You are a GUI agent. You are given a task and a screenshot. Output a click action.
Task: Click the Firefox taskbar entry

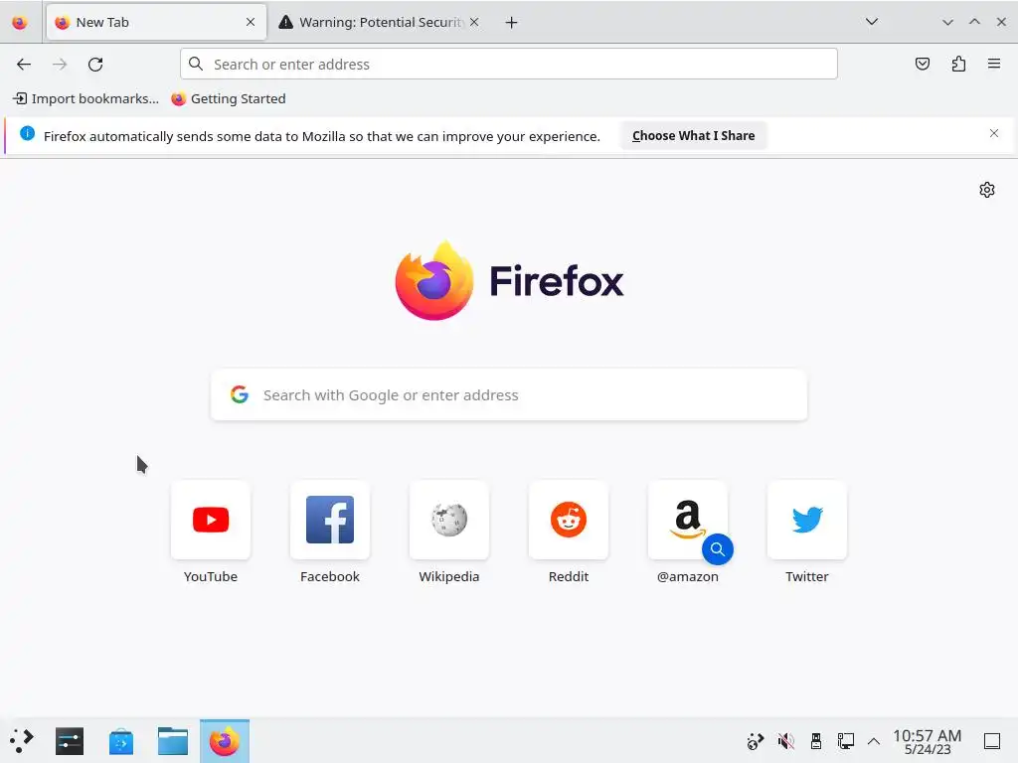click(x=225, y=741)
